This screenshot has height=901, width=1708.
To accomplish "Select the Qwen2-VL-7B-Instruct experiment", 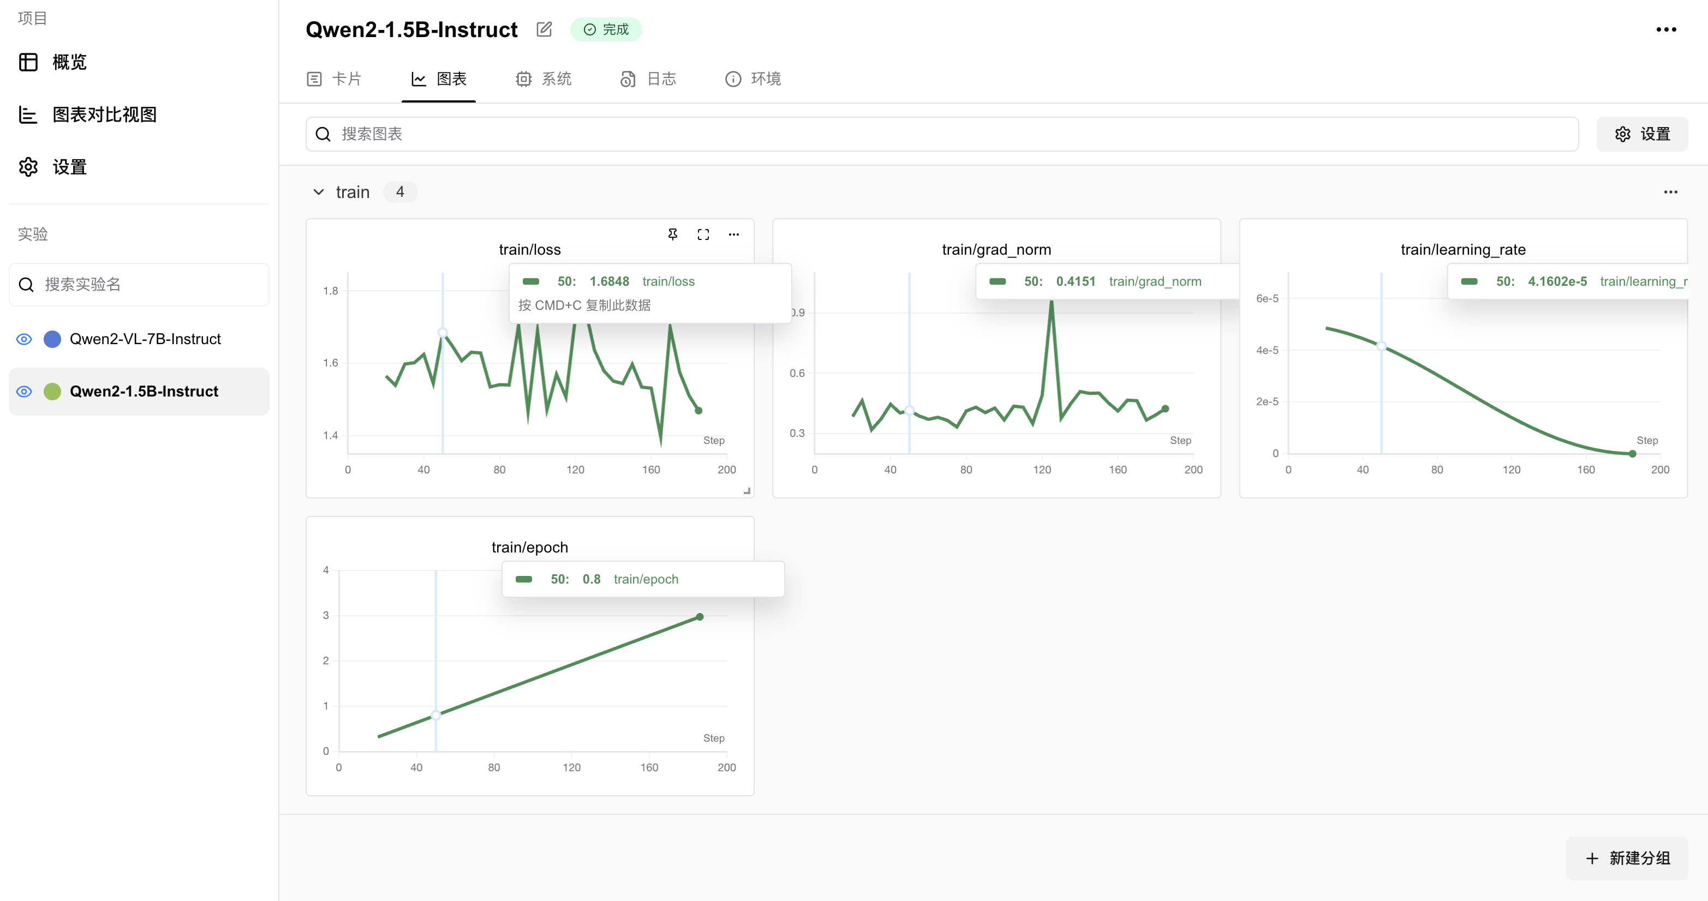I will pos(145,339).
